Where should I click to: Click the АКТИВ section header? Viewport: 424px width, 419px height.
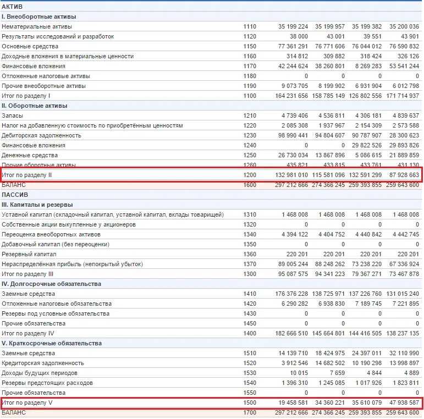(12, 7)
